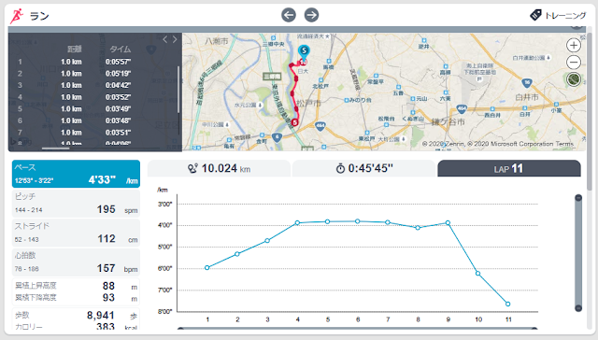The image size is (598, 340).
Task: Open the 0:45'45" time tab
Action: coord(363,168)
